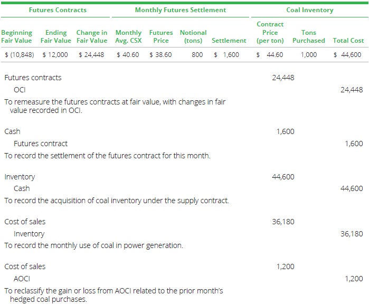369x305 pixels.
Task: Select the Beginning Fair Value column header
Action: click(16, 36)
